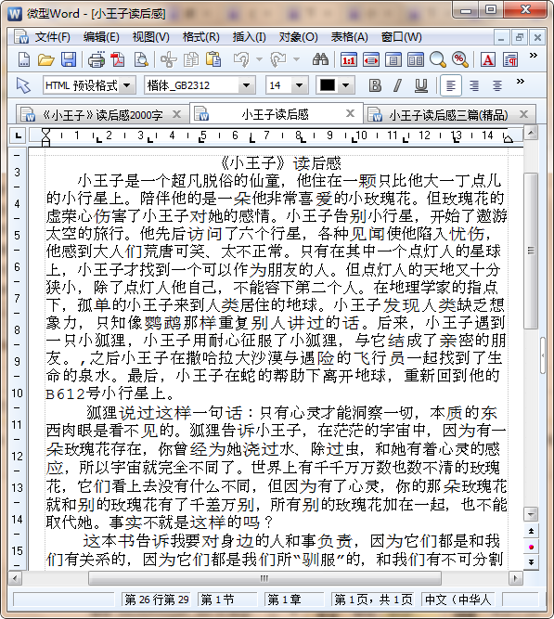The image size is (554, 619).
Task: Jump to next page with the double down arrow
Action: click(x=531, y=561)
